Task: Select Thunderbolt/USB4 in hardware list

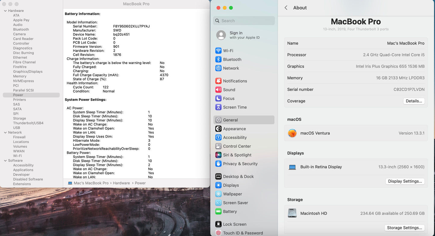Action: tap(28, 123)
